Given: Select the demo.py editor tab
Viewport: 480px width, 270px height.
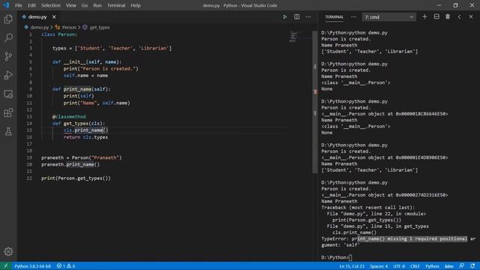Looking at the screenshot, I should tap(37, 16).
